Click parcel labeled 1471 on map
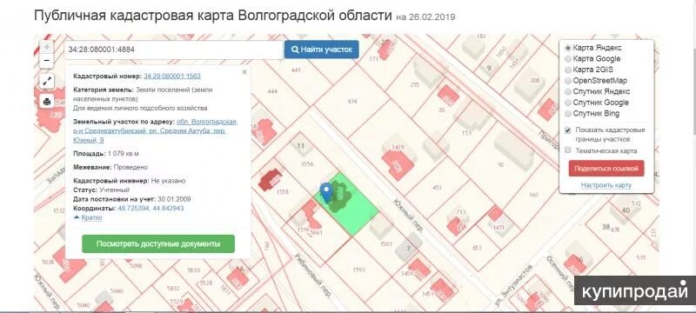The height and width of the screenshot is (313, 696). [x=499, y=228]
